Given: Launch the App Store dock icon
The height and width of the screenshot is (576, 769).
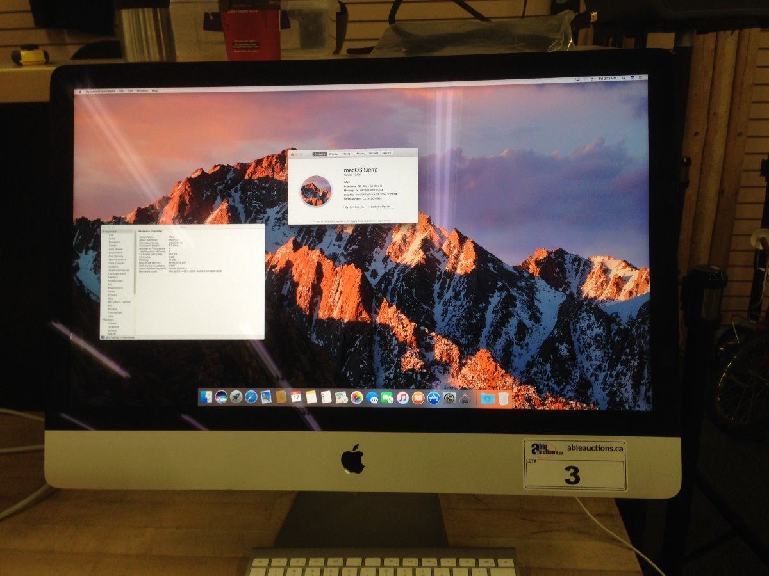Looking at the screenshot, I should 434,398.
